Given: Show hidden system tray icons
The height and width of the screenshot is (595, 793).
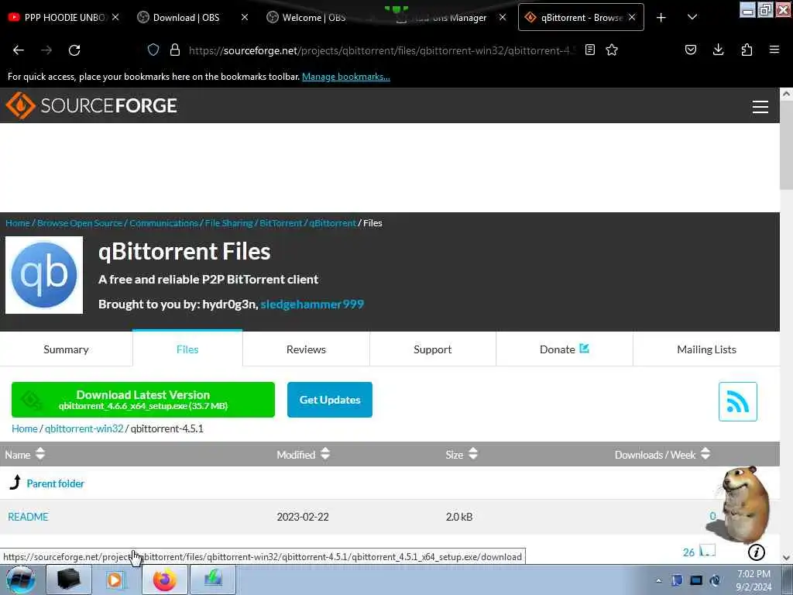Looking at the screenshot, I should pyautogui.click(x=658, y=580).
